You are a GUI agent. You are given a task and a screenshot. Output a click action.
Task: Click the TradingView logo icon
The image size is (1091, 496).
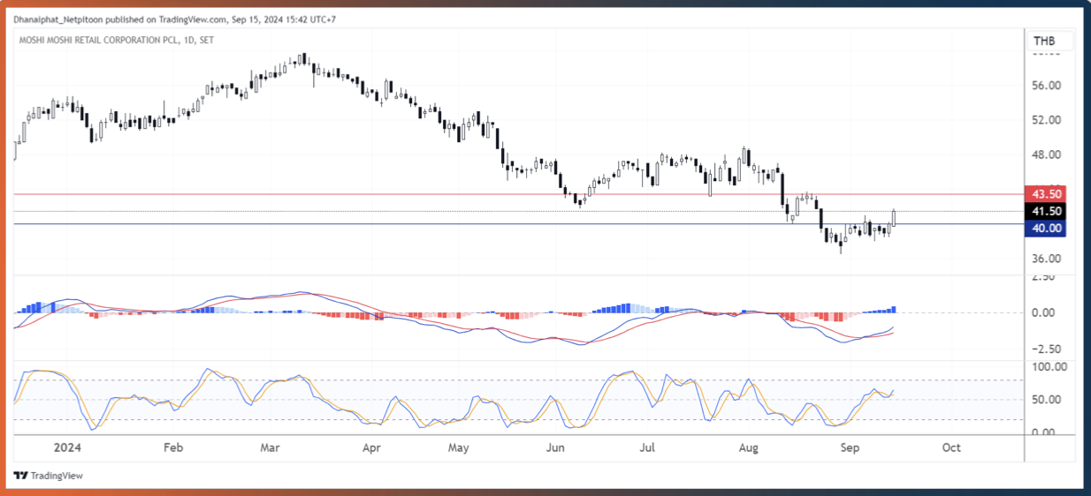coord(21,476)
